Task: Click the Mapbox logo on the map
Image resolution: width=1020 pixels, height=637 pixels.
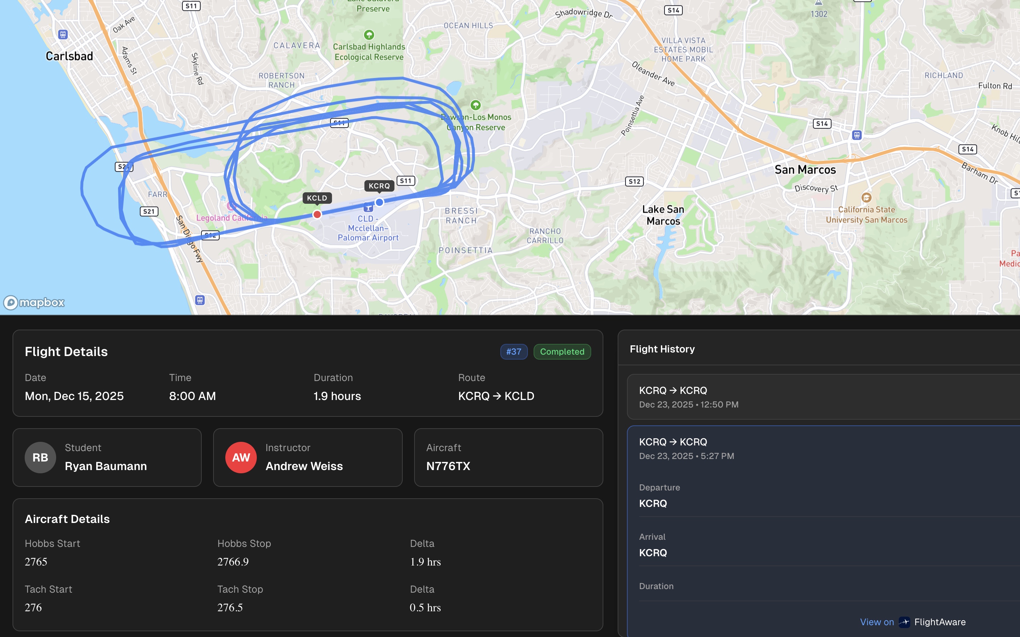Action: pyautogui.click(x=34, y=302)
